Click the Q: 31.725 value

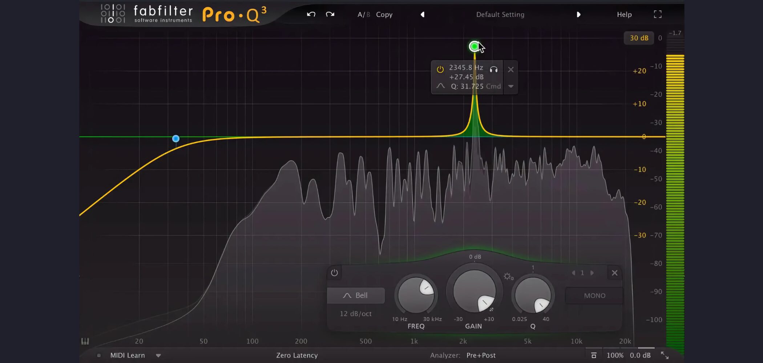coord(467,86)
